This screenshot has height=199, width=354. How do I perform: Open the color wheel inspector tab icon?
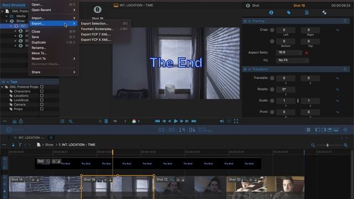coord(324,13)
